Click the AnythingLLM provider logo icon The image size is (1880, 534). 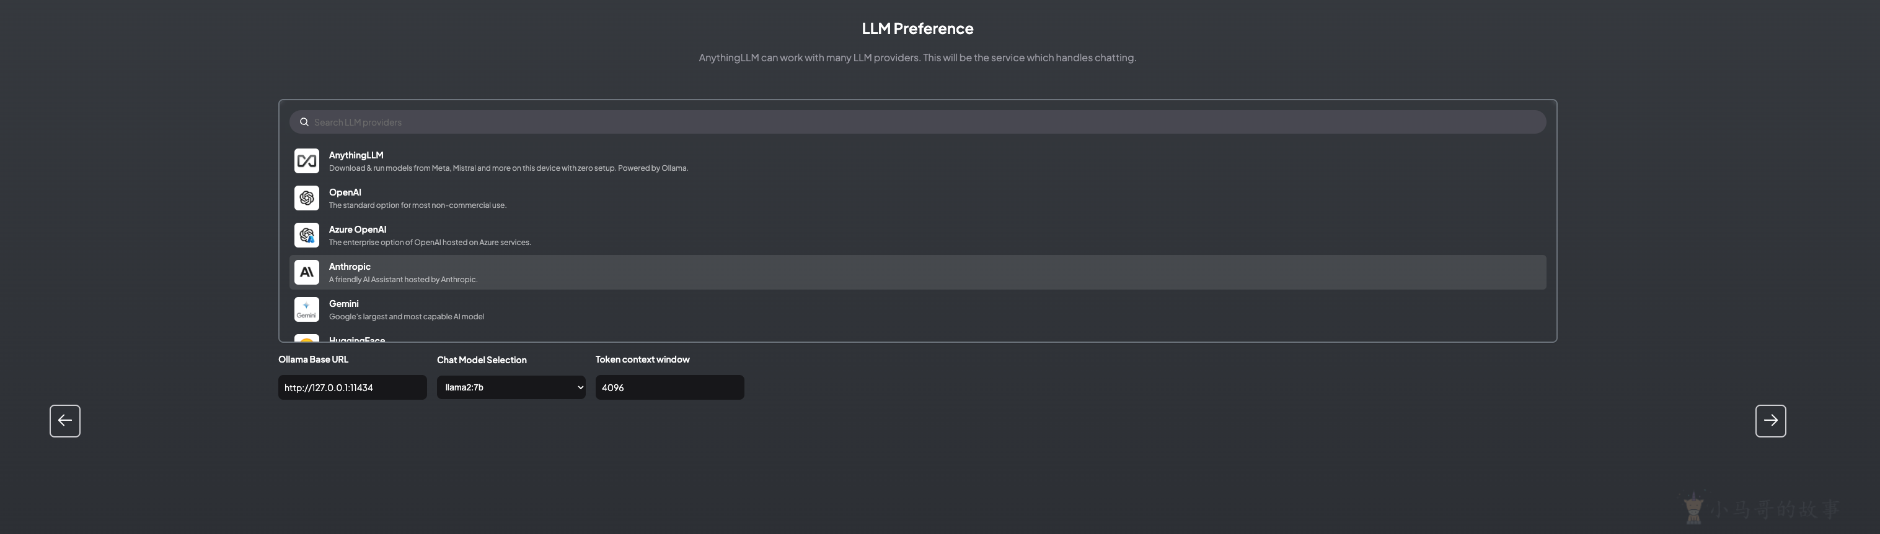[x=307, y=161]
